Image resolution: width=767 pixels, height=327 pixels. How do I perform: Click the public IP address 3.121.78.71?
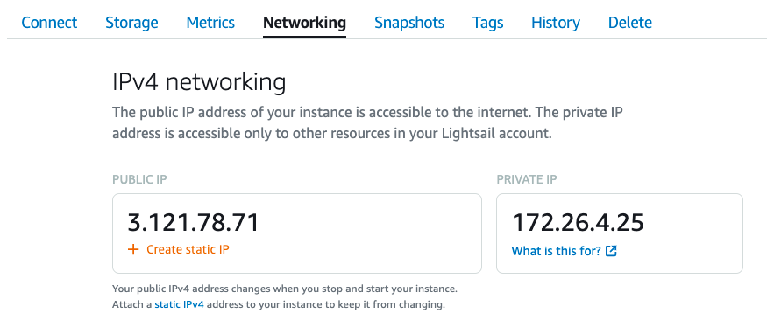[193, 223]
